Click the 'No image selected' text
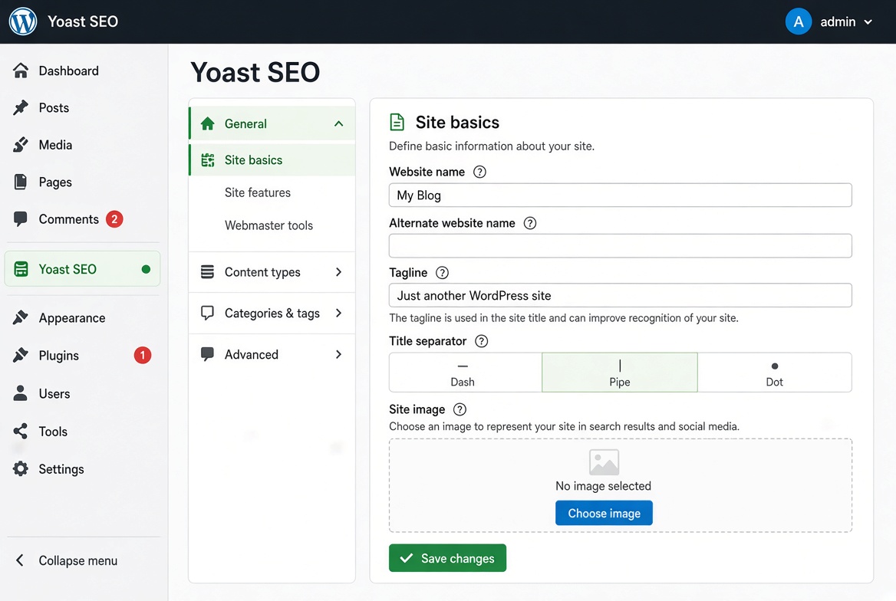The height and width of the screenshot is (601, 896). [604, 486]
